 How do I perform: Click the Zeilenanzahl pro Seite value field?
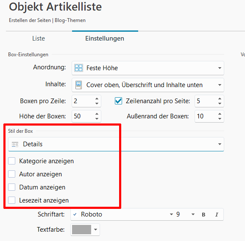pyautogui.click(x=206, y=101)
